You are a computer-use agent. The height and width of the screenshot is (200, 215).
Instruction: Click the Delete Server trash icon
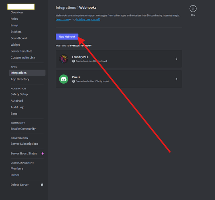(x=42, y=185)
